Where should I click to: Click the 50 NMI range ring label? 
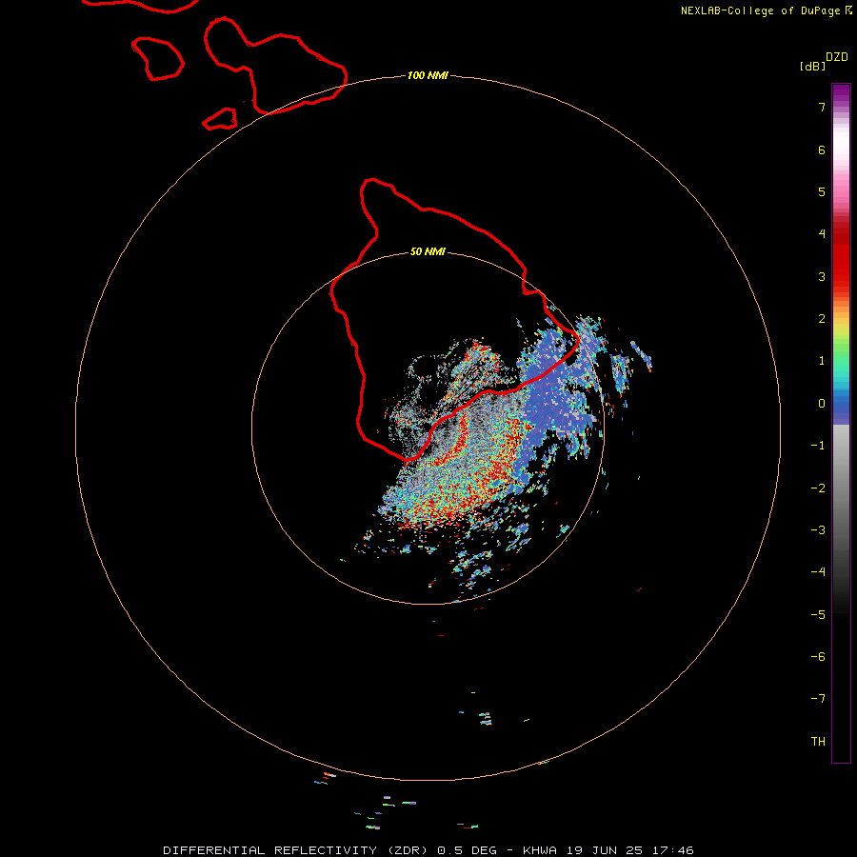click(428, 251)
